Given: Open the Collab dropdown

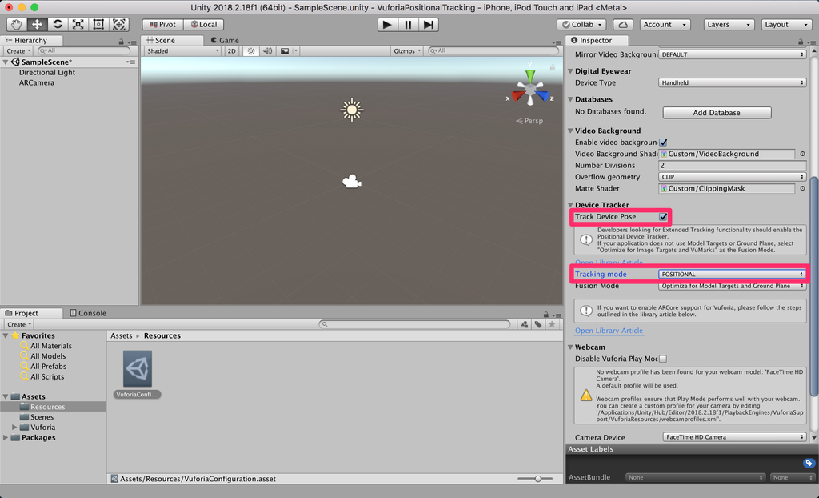Looking at the screenshot, I should pos(581,25).
